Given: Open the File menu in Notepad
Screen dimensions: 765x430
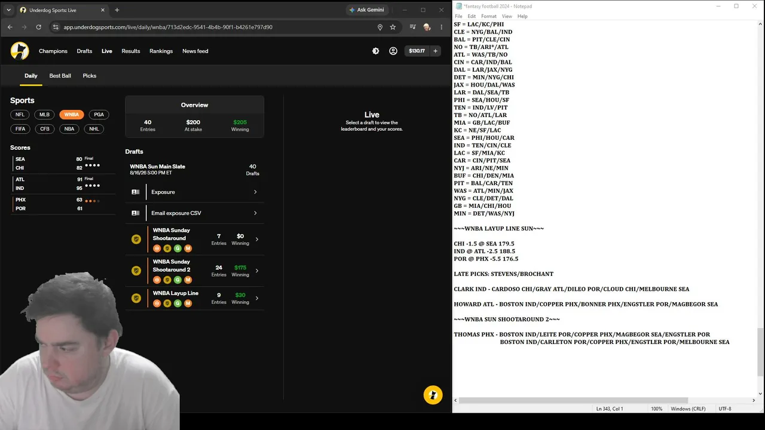Looking at the screenshot, I should point(458,16).
